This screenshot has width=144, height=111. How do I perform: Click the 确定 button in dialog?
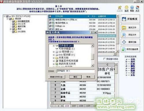pos(75,77)
